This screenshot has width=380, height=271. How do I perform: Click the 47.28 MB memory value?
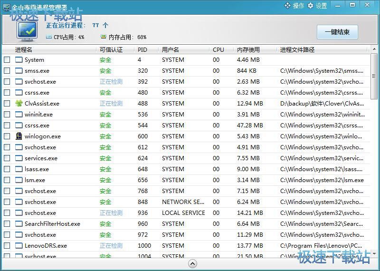250,125
